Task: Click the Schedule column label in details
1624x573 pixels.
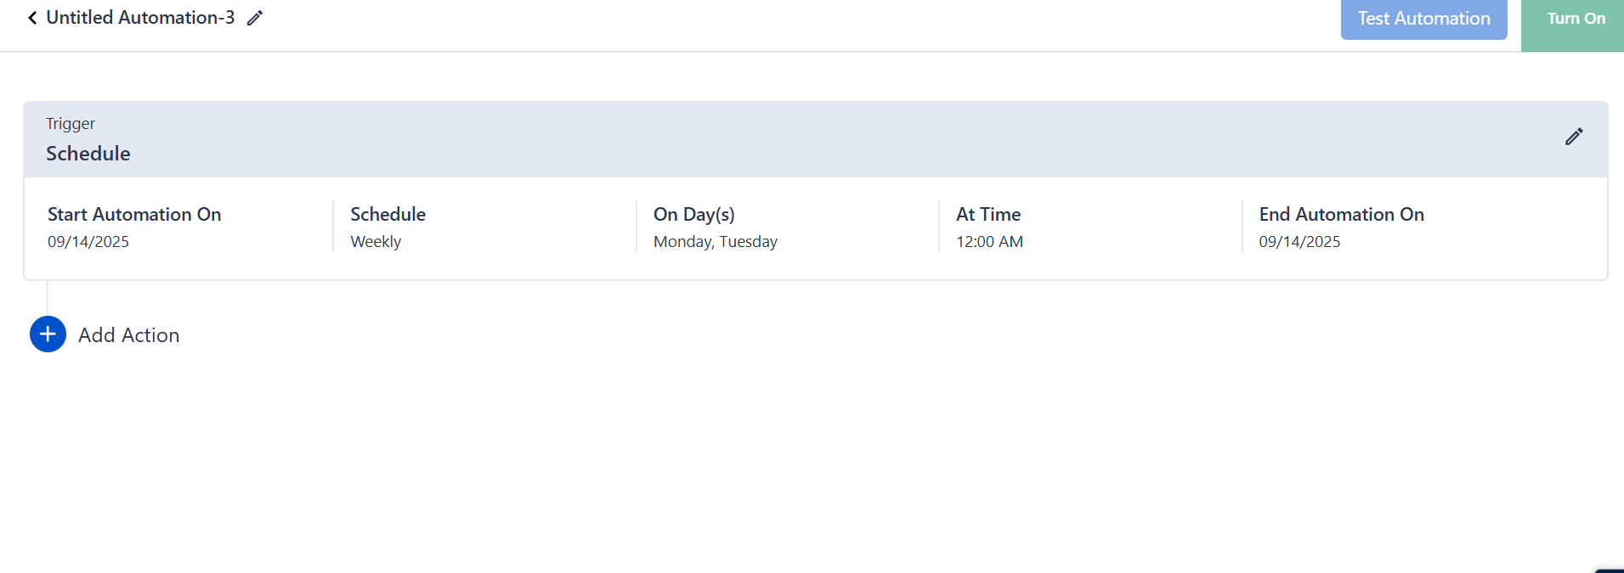Action: [388, 215]
